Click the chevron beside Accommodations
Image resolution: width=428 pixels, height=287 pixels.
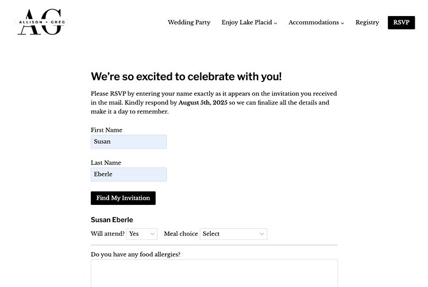pyautogui.click(x=342, y=23)
